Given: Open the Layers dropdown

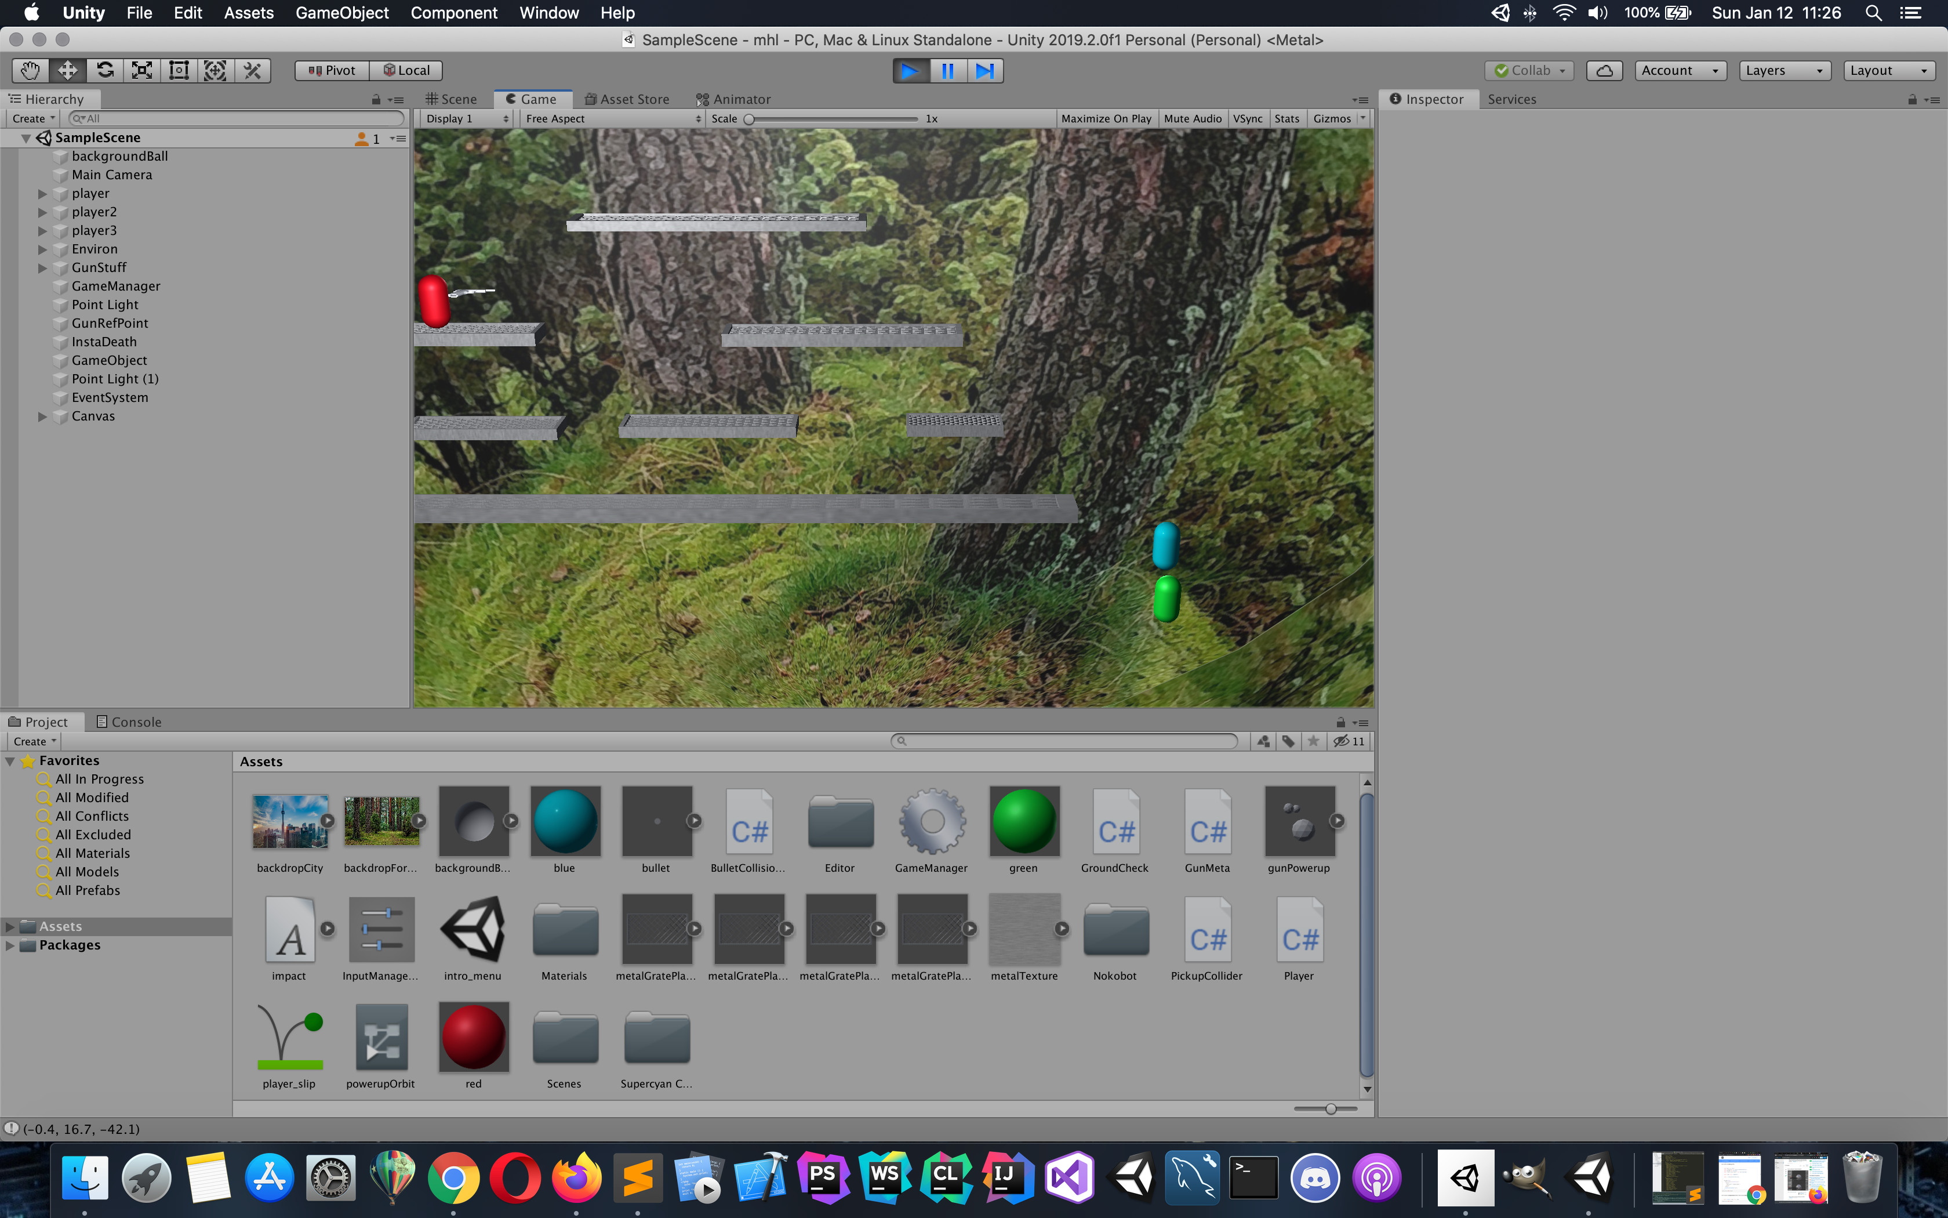Looking at the screenshot, I should pos(1784,70).
